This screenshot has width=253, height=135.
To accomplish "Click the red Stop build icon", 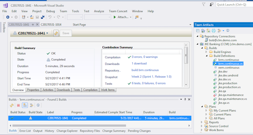I will point(19,105).
